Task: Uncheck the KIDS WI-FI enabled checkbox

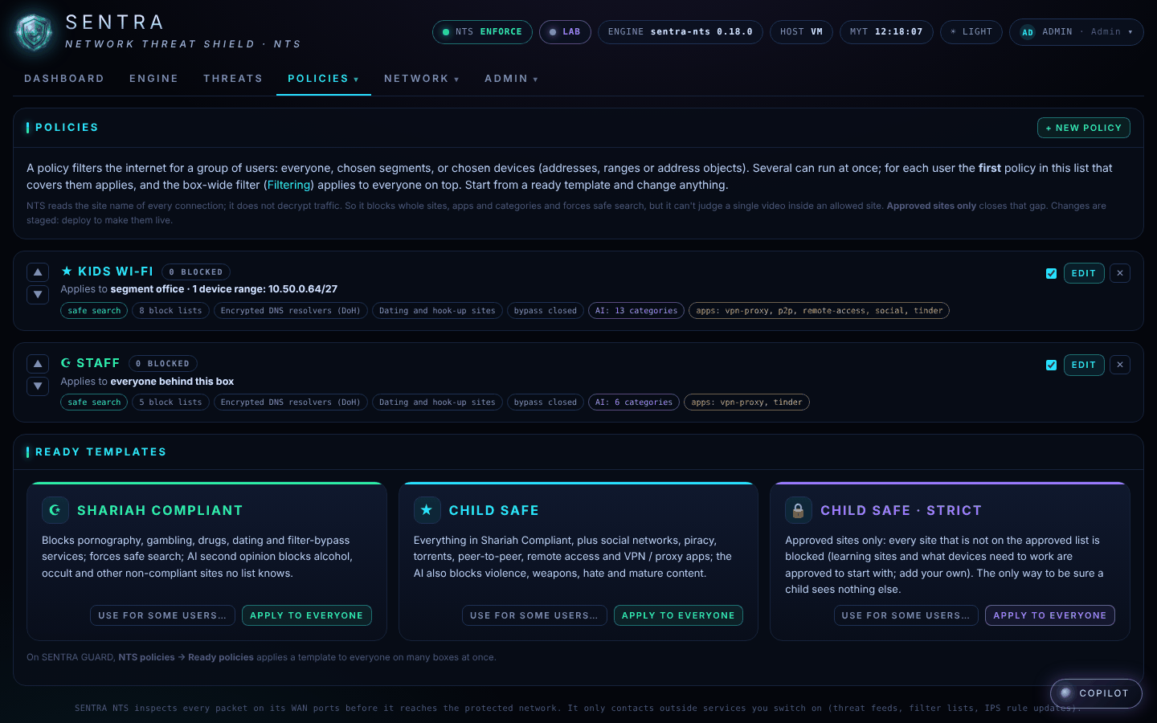Action: [x=1051, y=273]
